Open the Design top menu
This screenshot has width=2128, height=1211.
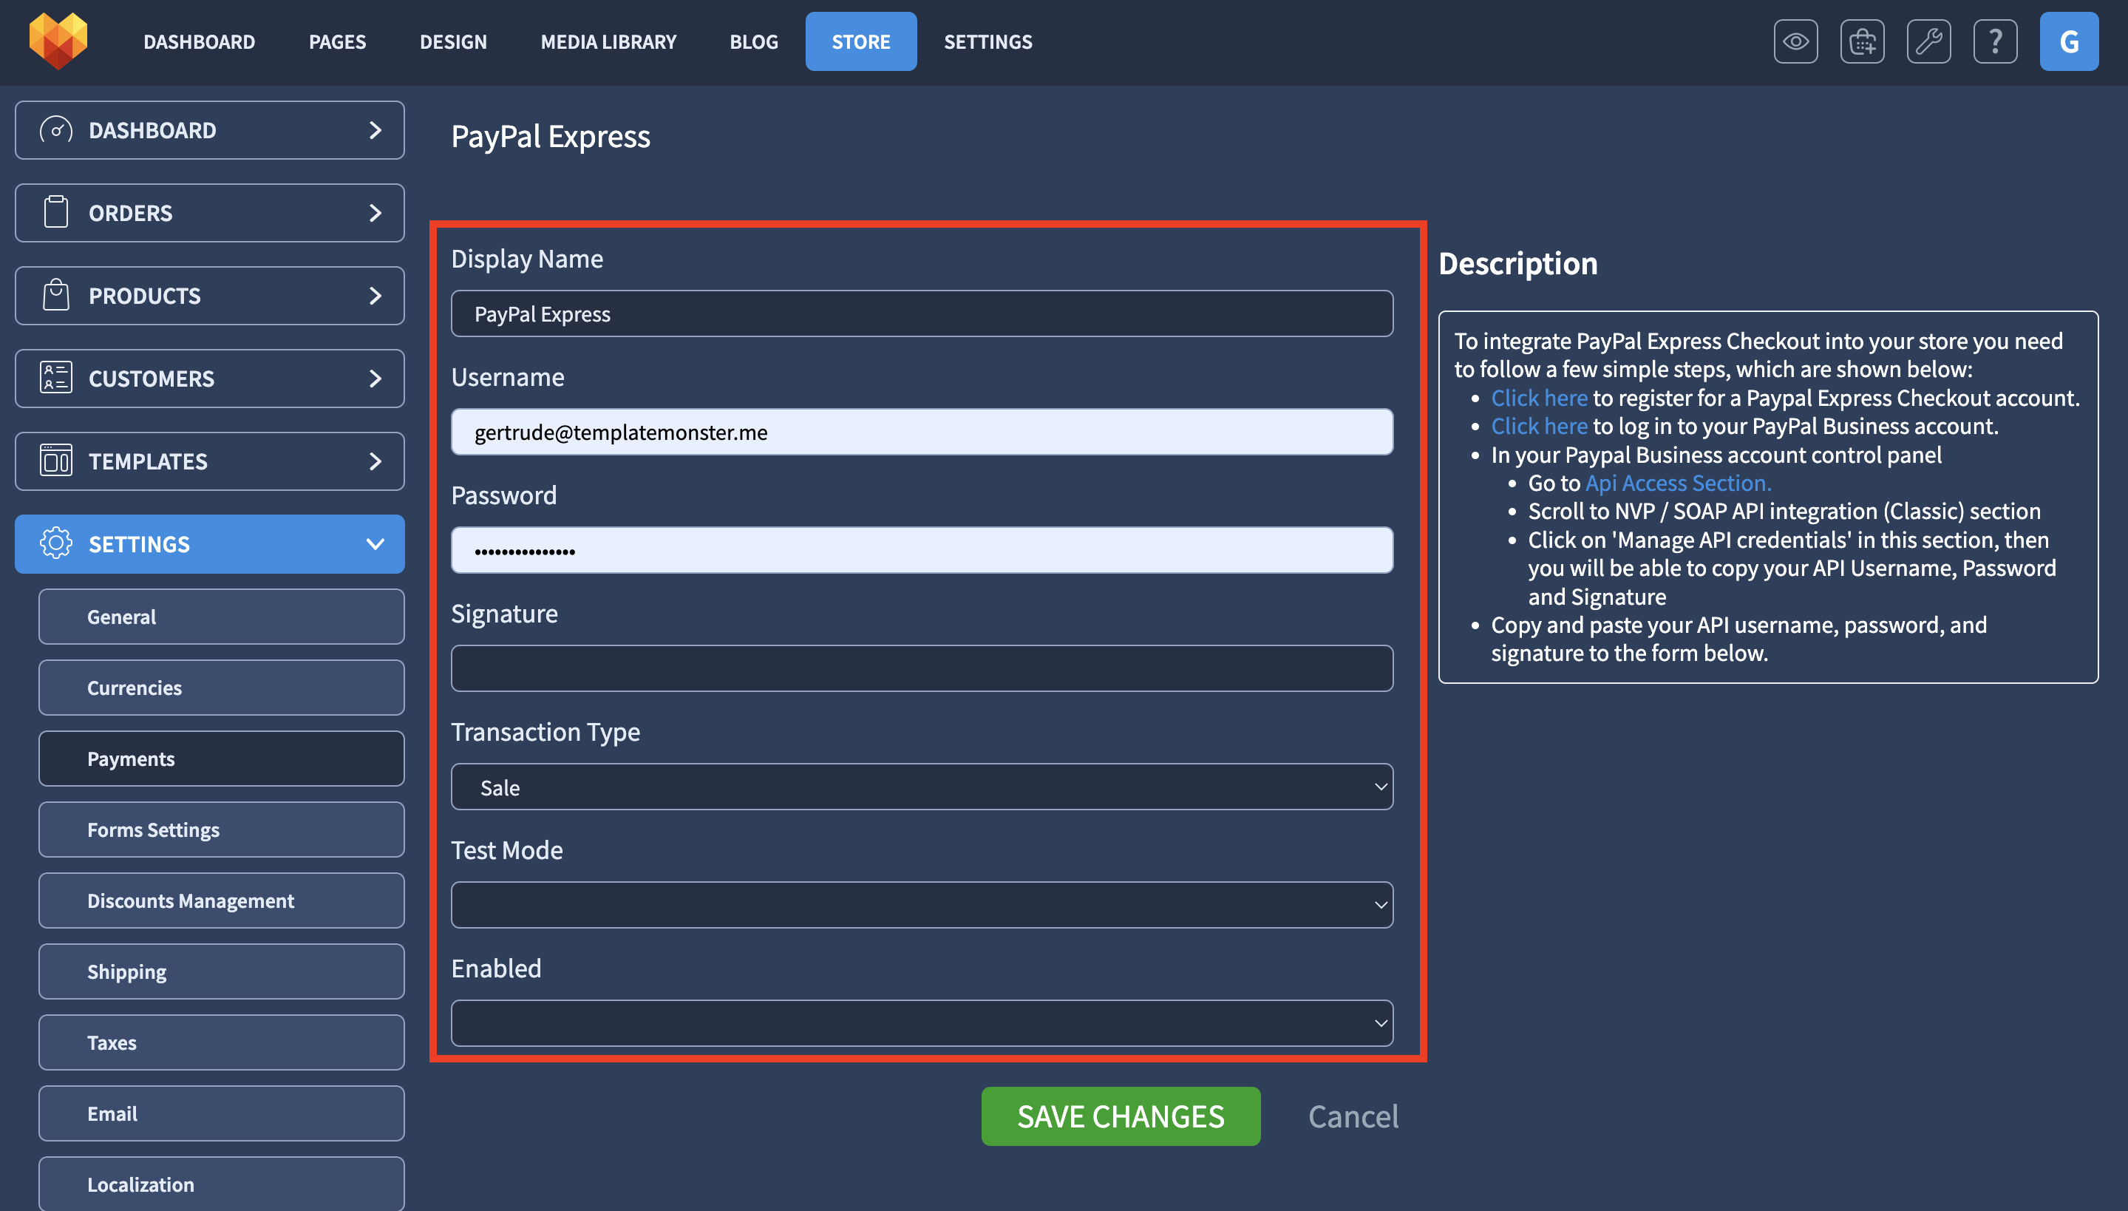pos(453,41)
